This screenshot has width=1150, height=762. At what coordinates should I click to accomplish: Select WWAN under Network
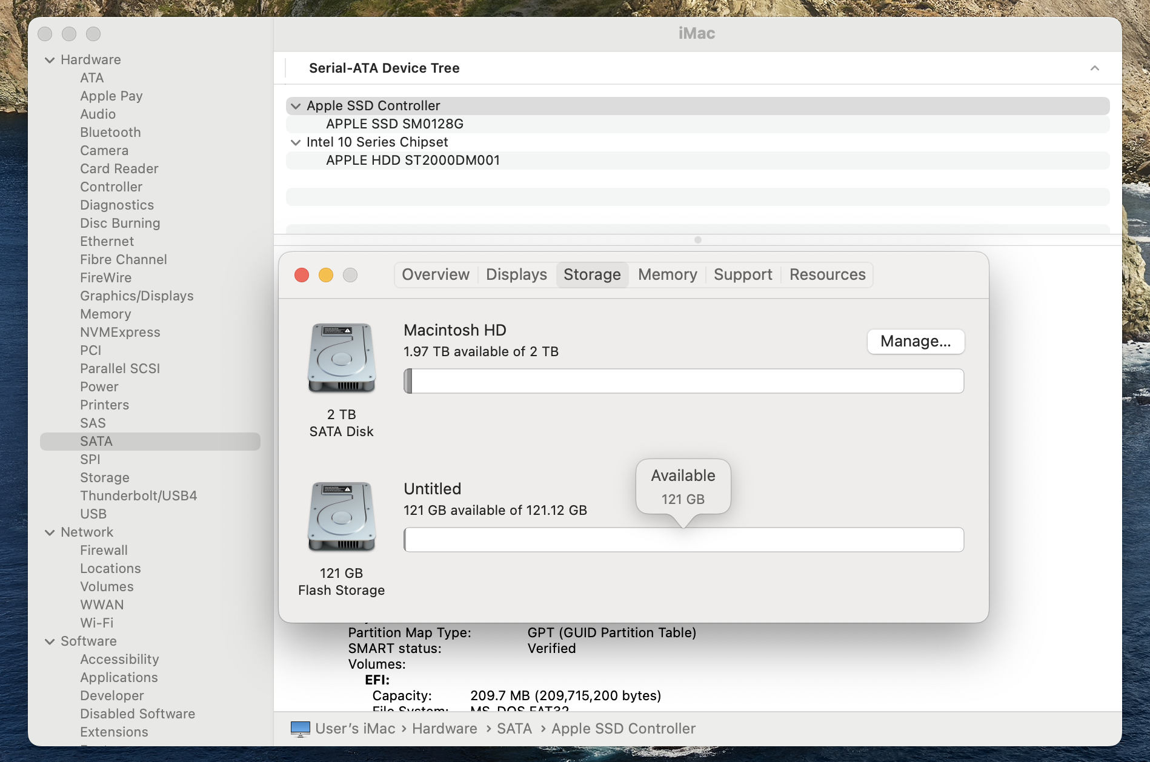click(x=102, y=605)
